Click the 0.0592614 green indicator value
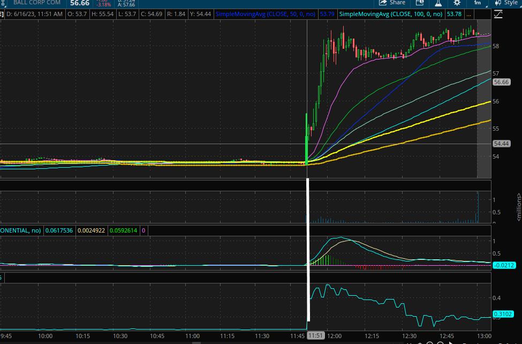 pyautogui.click(x=123, y=230)
